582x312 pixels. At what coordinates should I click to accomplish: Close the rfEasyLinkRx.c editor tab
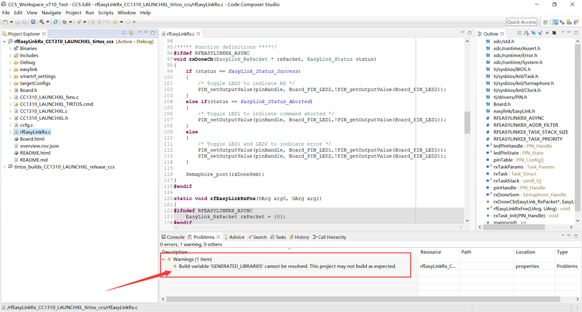click(198, 34)
